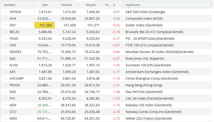Click Euronext 100 (FR) description
The width and height of the screenshot is (214, 122).
(x=148, y=65)
